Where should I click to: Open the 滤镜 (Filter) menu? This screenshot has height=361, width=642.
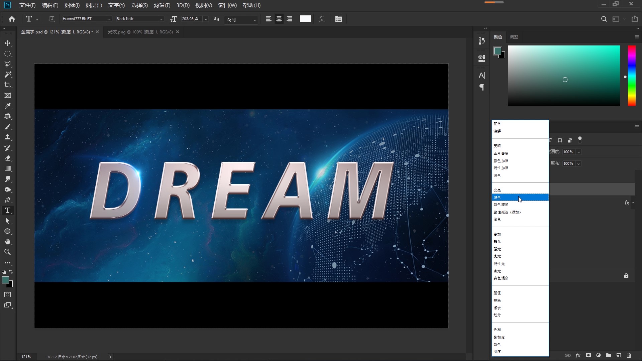(162, 5)
